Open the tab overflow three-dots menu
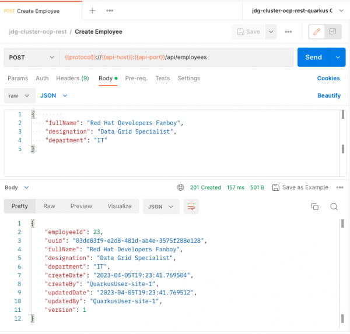This screenshot has height=334, width=350. click(x=110, y=10)
